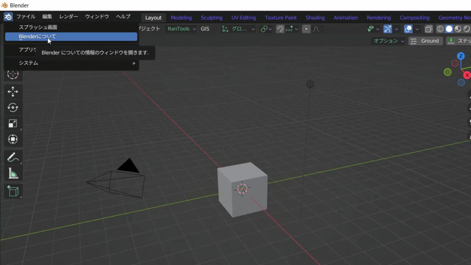Switch to the Rendering workspace tab
This screenshot has height=265, width=471.
(x=379, y=18)
